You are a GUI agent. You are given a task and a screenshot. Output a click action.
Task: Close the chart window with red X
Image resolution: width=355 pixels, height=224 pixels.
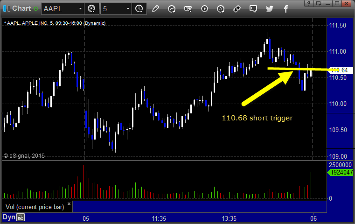click(347, 3)
